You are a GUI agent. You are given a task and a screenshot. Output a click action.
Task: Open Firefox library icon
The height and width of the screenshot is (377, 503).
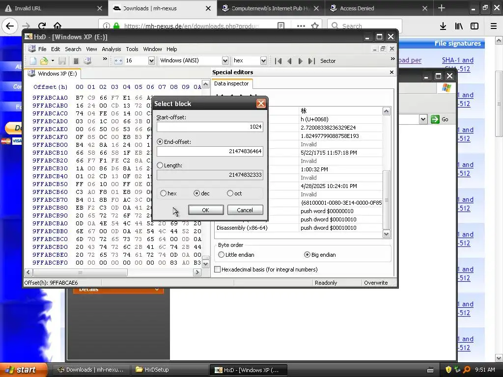pos(459,26)
